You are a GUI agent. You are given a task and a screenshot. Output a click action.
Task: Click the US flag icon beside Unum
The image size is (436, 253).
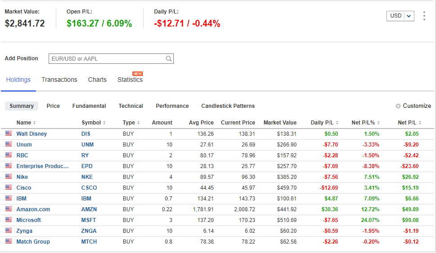point(9,144)
